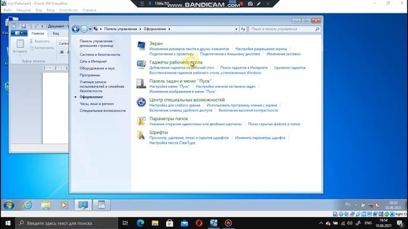Viewport: 408px width, 229px height.
Task: Click the Копировать copy command in WordPad
Action: 41,48
